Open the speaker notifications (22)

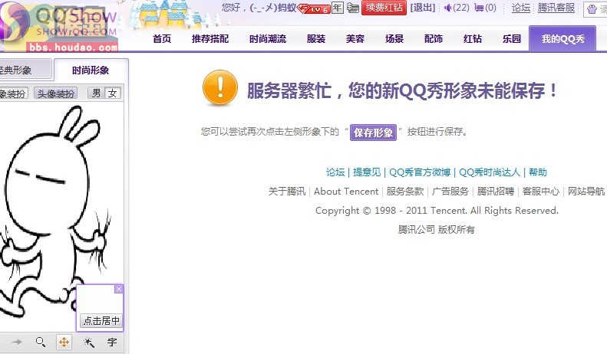pyautogui.click(x=457, y=8)
